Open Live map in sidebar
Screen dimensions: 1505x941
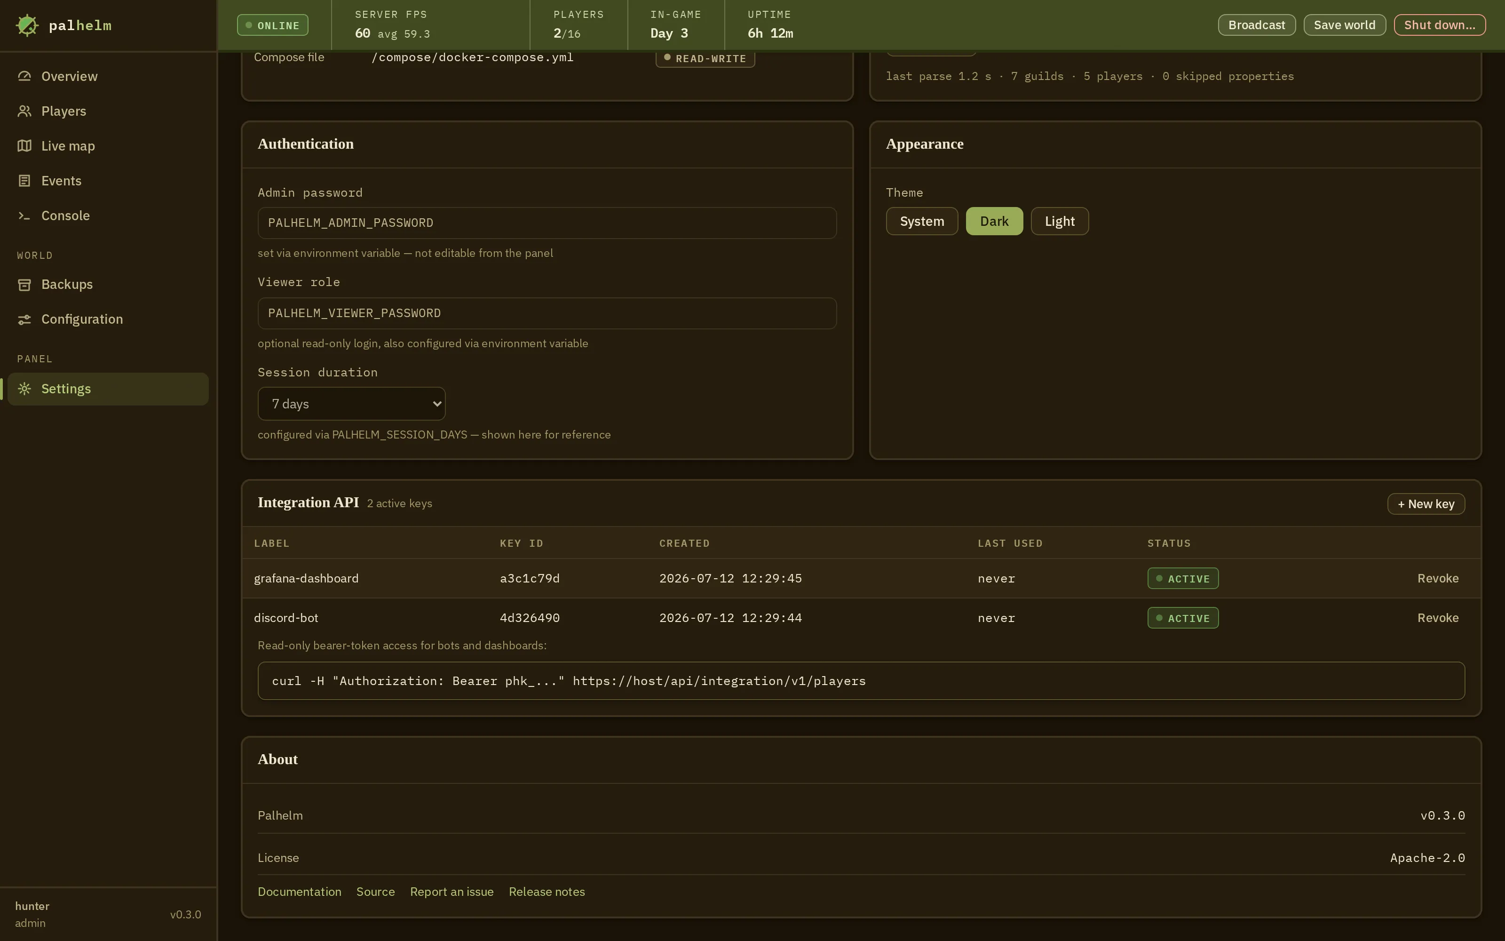(x=108, y=146)
